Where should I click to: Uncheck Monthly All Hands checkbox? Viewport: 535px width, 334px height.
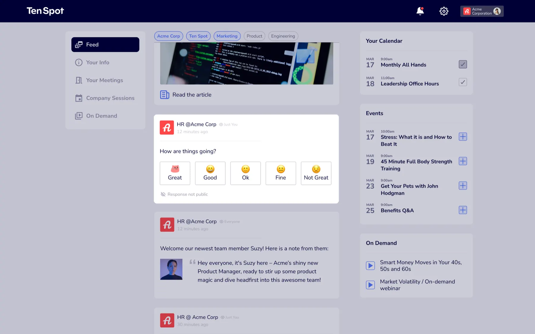463,64
